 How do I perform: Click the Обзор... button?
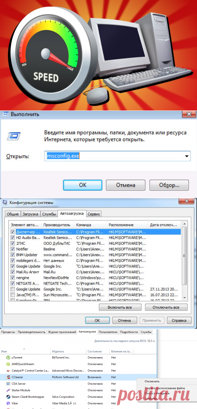[x=169, y=185]
